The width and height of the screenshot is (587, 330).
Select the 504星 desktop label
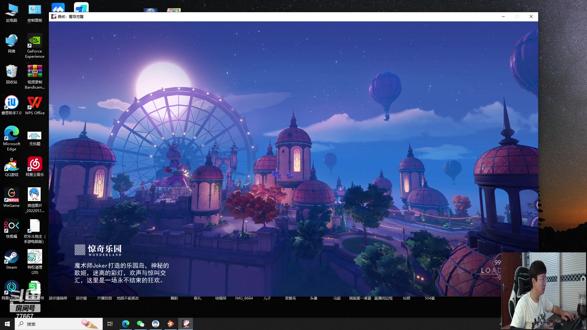tap(430, 298)
